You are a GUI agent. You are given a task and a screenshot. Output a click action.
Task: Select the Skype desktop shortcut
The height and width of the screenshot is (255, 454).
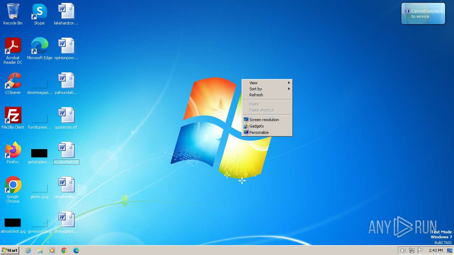[x=39, y=14]
